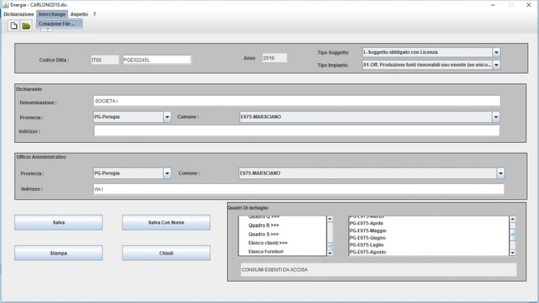
Task: Click down arrow of Quadri list scrollbar
Action: pyautogui.click(x=330, y=253)
